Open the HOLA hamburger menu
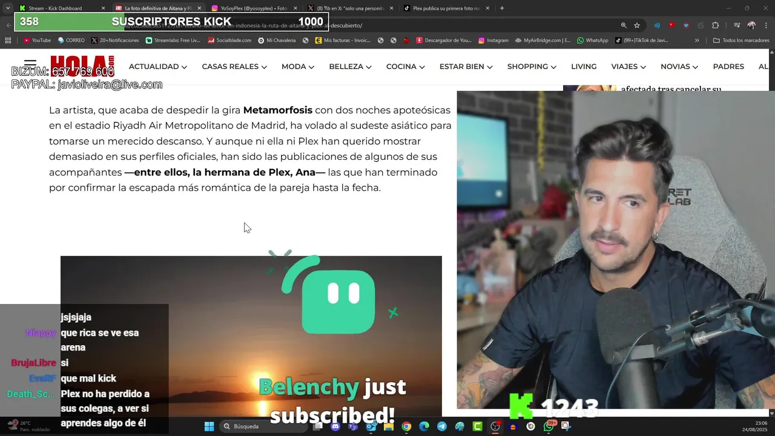Screen dimensions: 775x436 (x=30, y=64)
